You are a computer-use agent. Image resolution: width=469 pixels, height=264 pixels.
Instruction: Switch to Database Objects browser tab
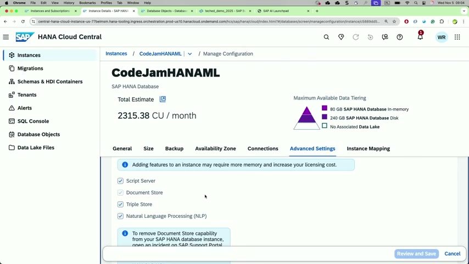click(166, 11)
